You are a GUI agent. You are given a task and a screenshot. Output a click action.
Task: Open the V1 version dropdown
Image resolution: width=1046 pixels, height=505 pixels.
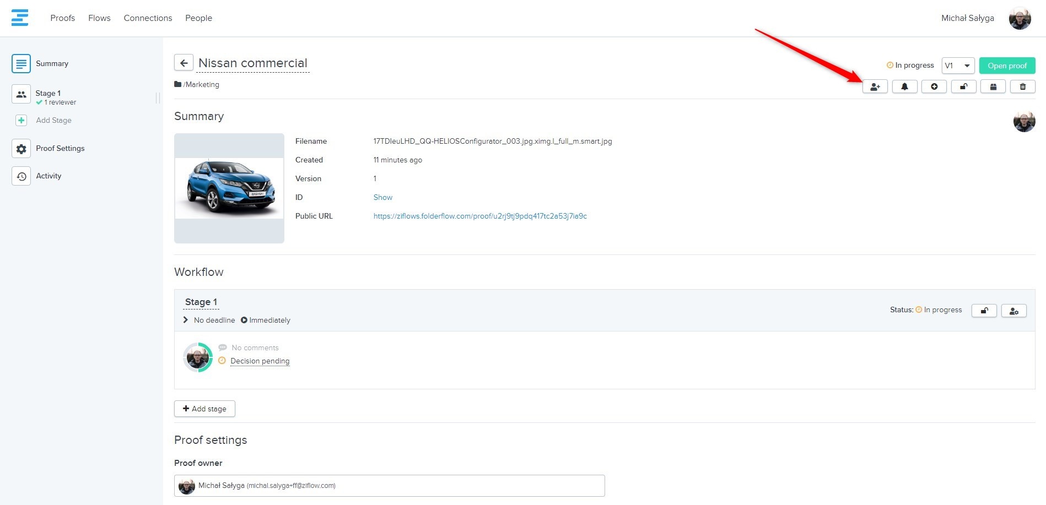(958, 66)
